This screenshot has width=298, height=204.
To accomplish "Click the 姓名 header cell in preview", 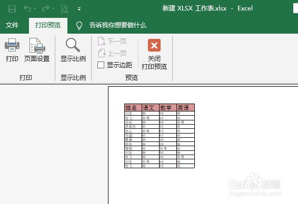I will coord(133,108).
